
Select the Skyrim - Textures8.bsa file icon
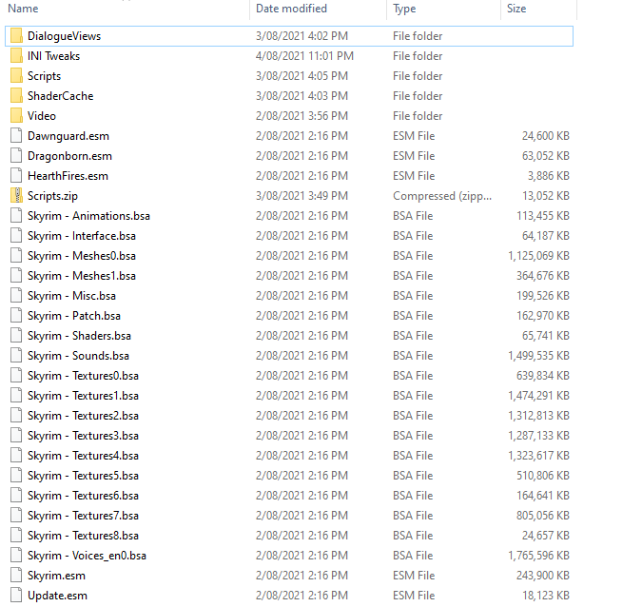tap(16, 536)
